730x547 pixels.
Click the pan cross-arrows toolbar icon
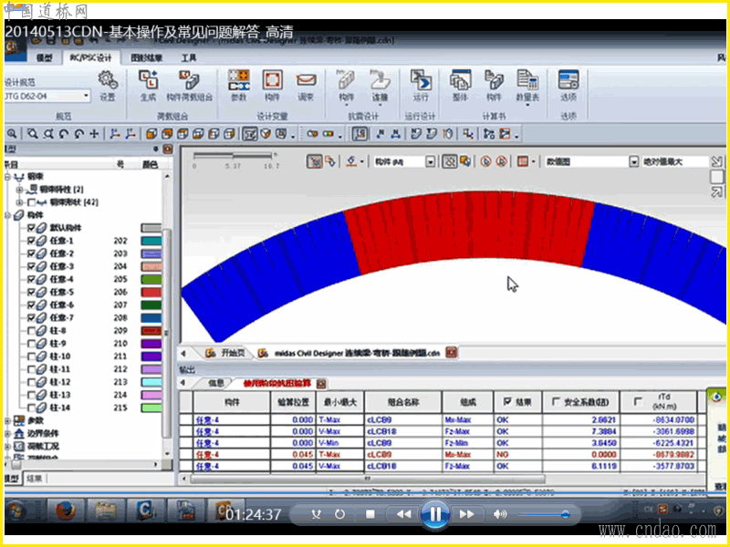click(x=94, y=134)
